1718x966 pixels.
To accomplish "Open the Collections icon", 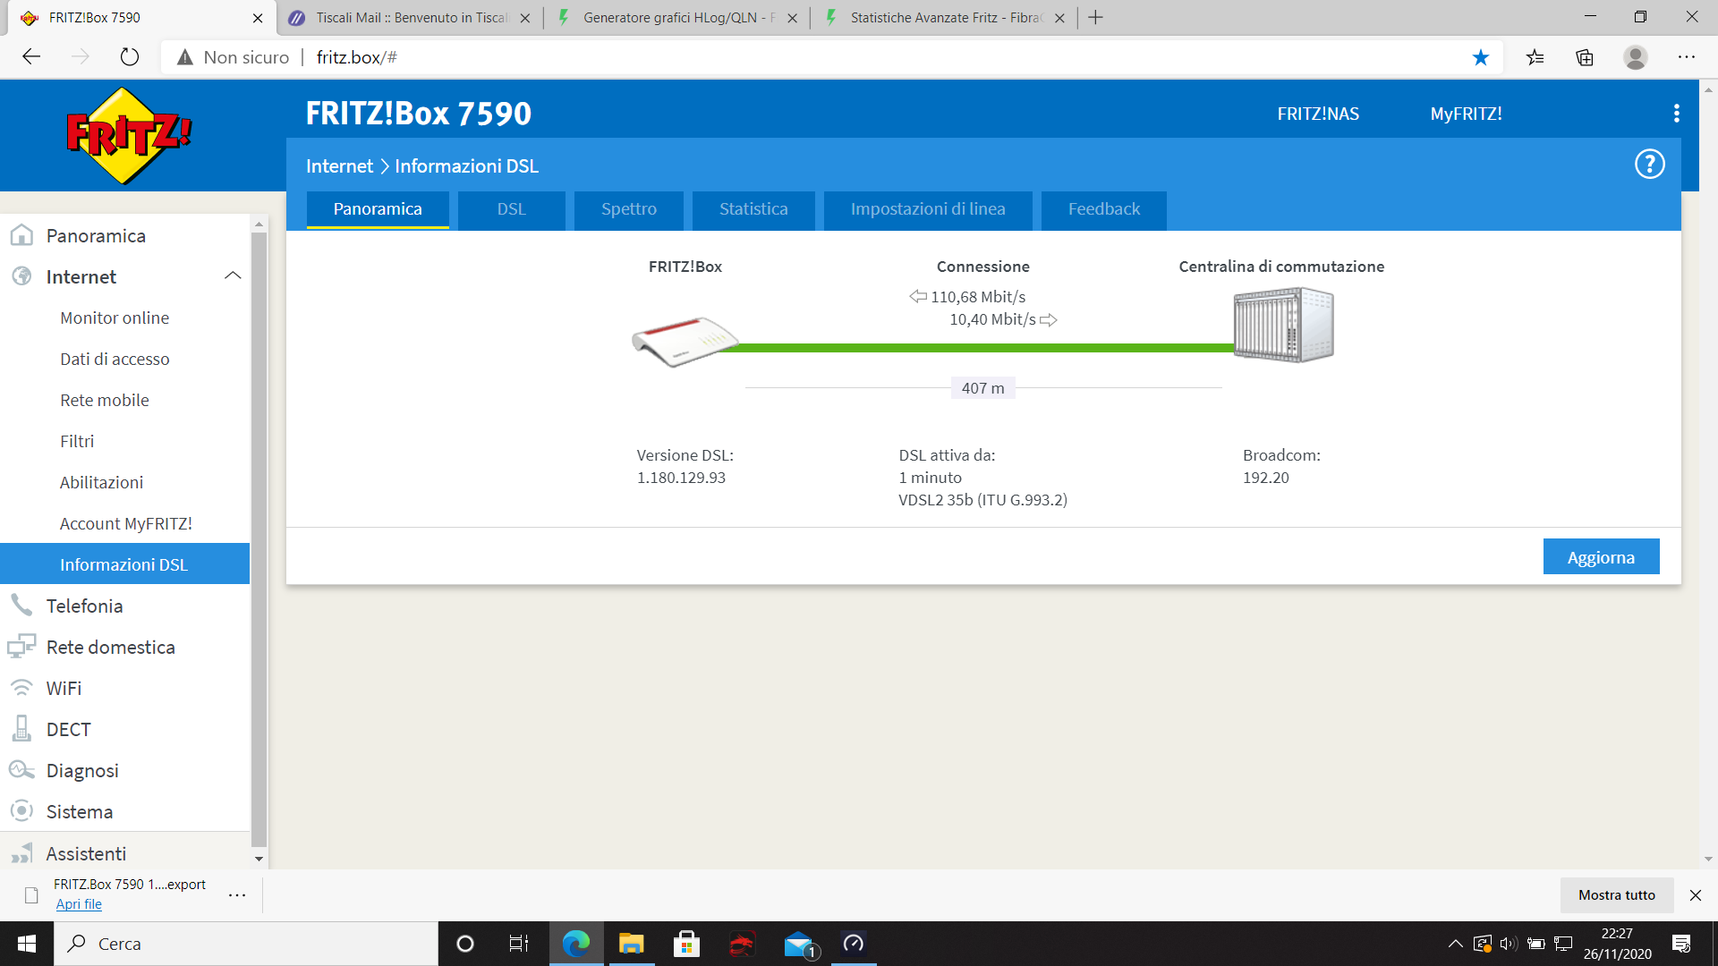I will (1585, 57).
